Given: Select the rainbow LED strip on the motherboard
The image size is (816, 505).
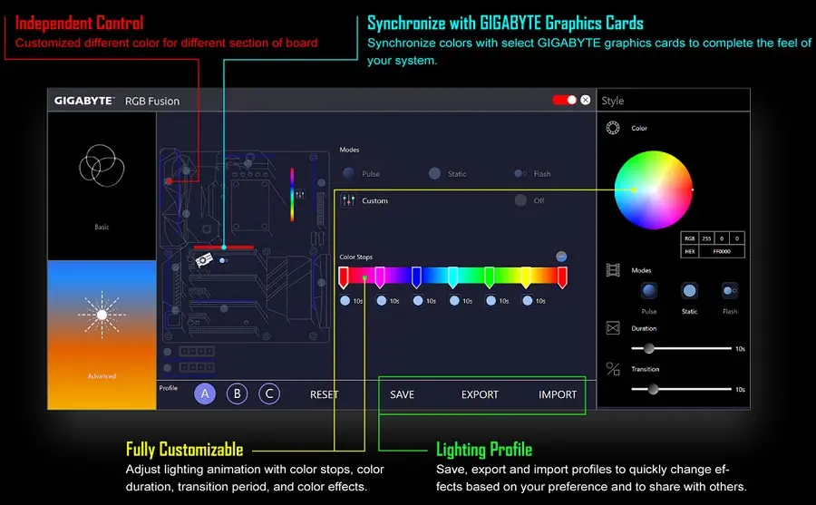Looking at the screenshot, I should pos(292,194).
